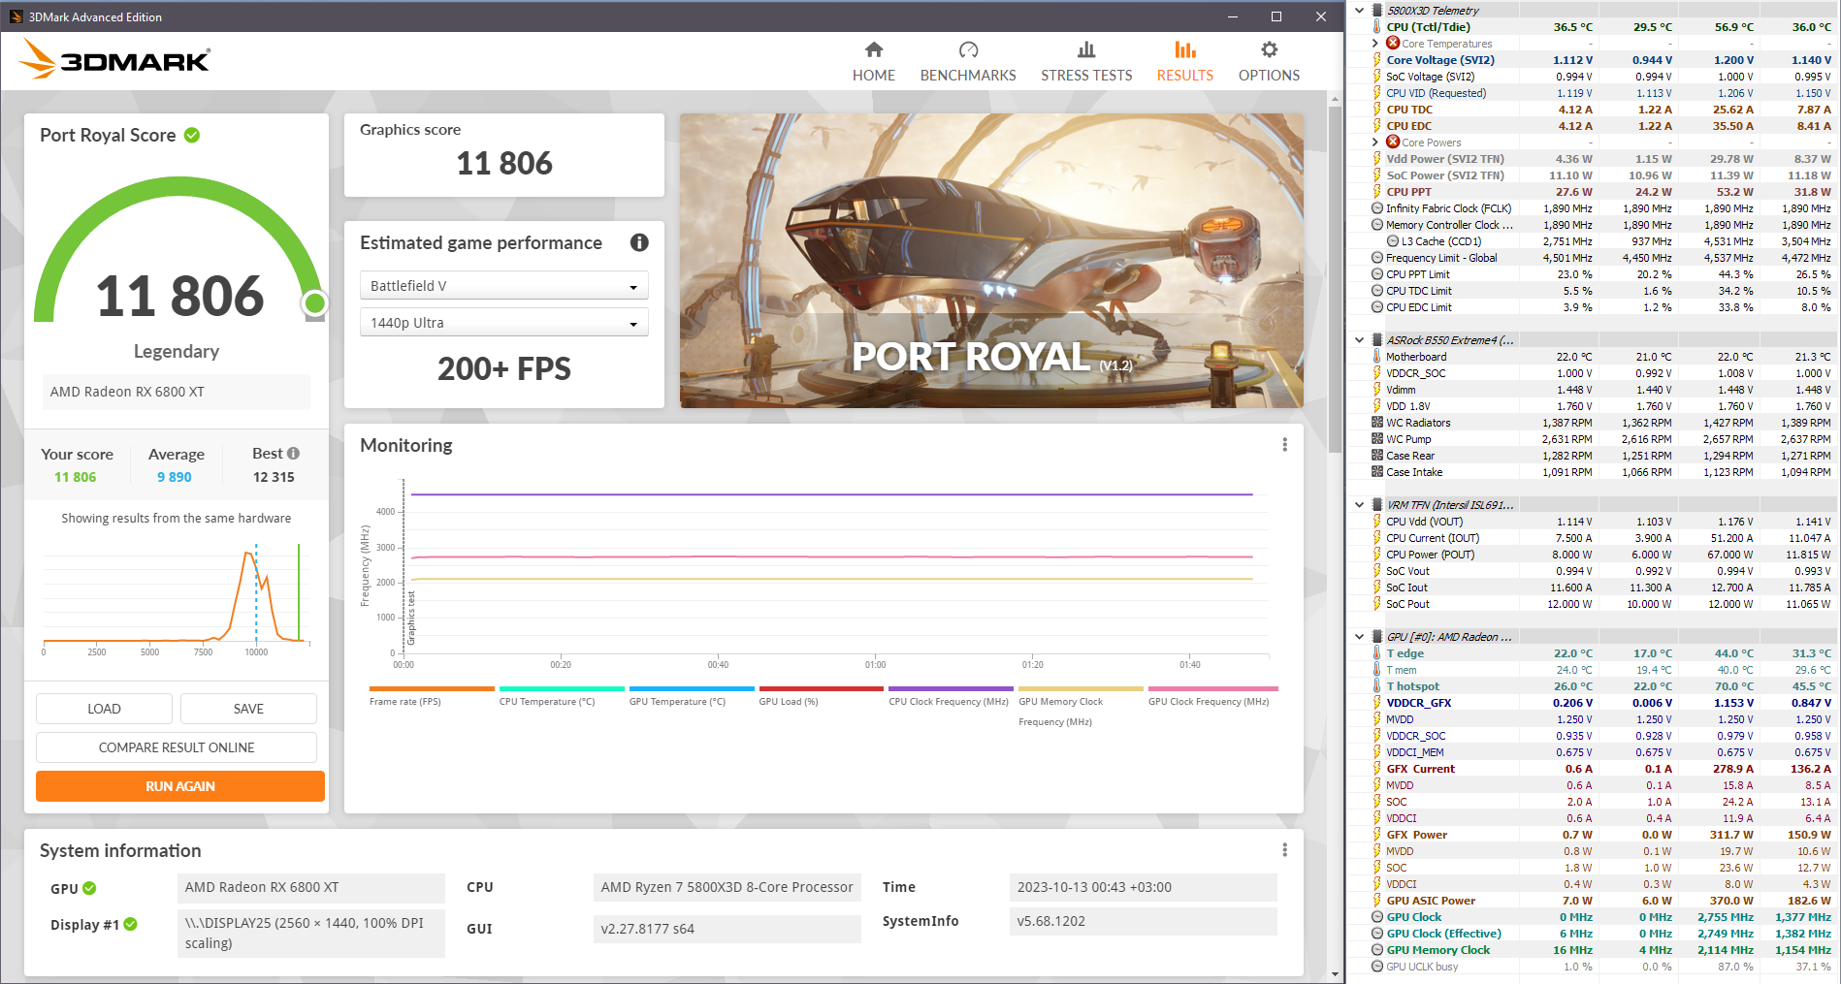Toggle the Frame rate (FPS) legend swatch
Viewport: 1841px width, 984px height.
coord(432,689)
